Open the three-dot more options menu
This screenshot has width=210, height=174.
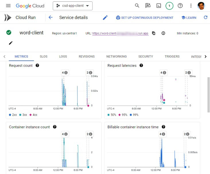tap(191, 6)
